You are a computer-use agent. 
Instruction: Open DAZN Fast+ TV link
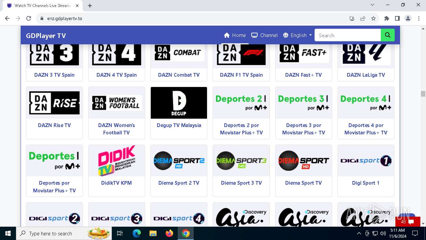pyautogui.click(x=304, y=75)
